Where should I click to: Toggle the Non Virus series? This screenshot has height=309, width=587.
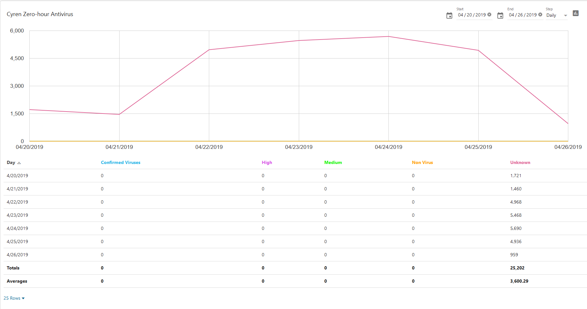click(x=422, y=162)
